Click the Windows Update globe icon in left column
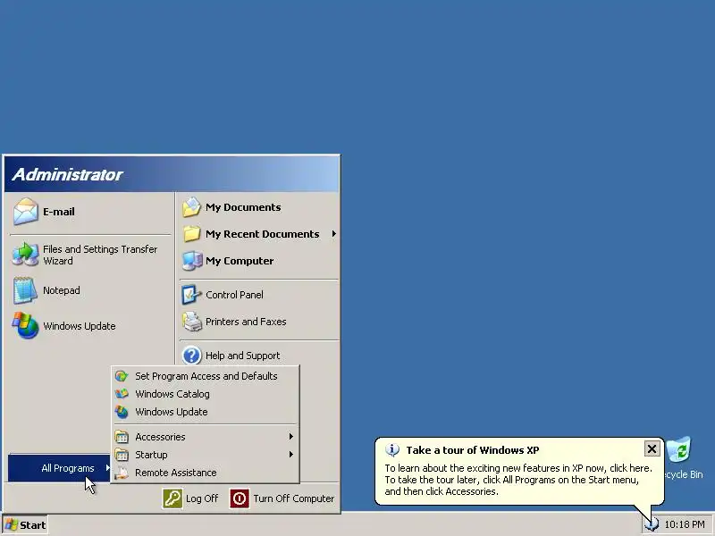 (25, 326)
